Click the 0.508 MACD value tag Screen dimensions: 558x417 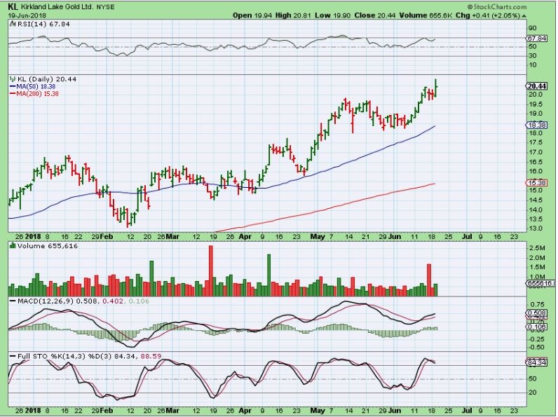point(537,313)
